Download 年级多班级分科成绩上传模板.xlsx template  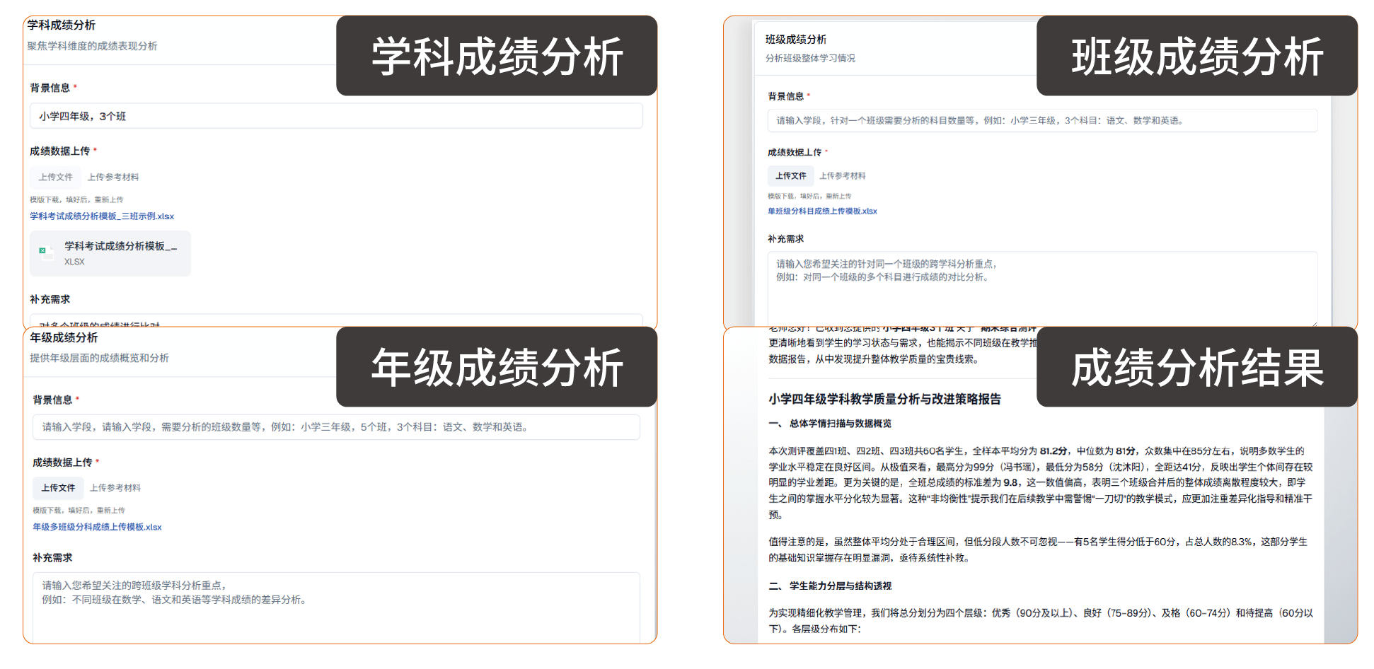97,527
